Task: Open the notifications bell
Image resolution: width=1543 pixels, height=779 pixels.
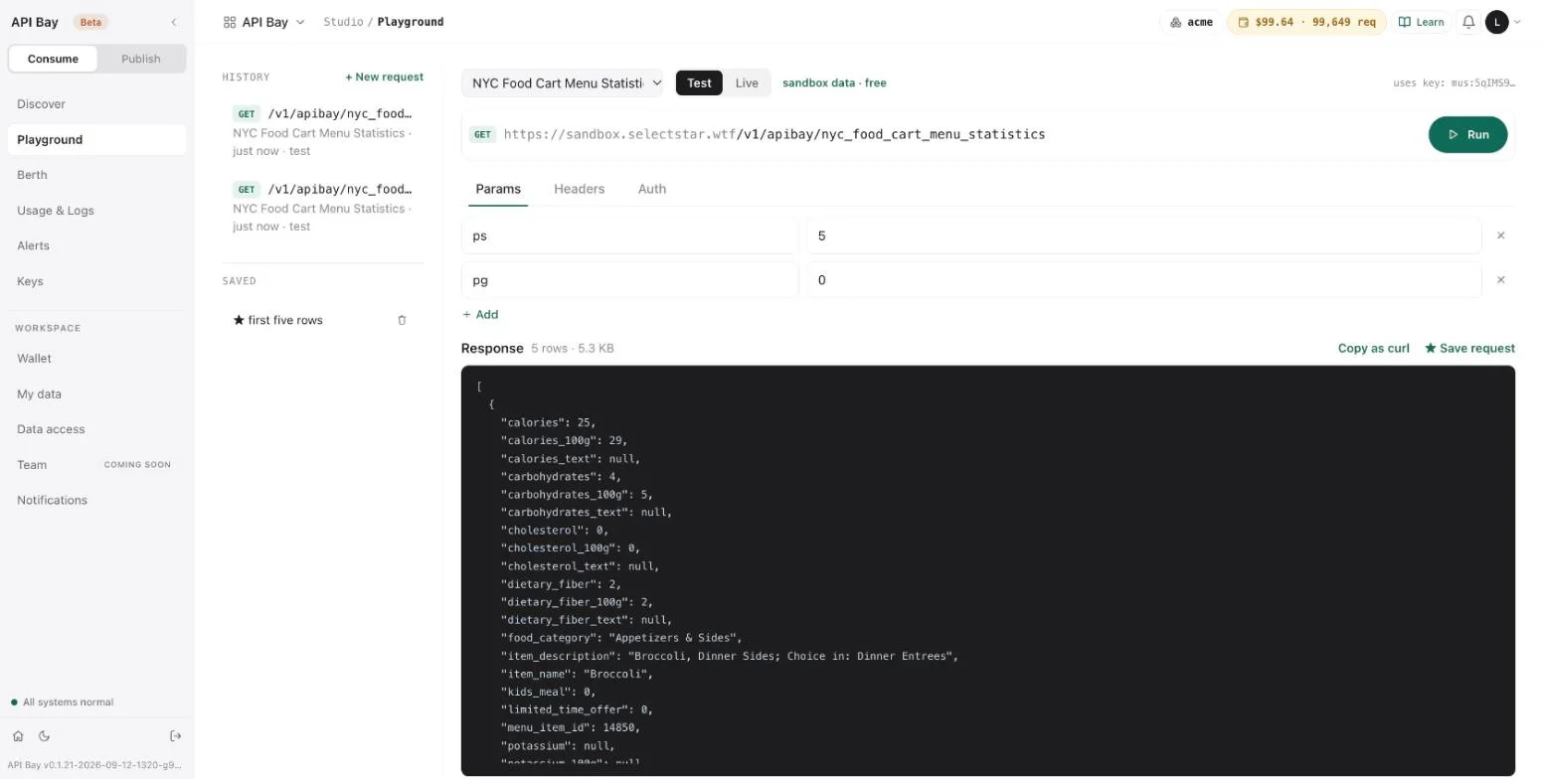Action: [x=1468, y=22]
